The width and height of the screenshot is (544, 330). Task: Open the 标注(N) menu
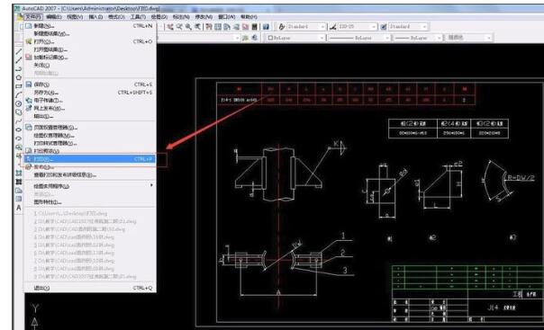point(181,16)
